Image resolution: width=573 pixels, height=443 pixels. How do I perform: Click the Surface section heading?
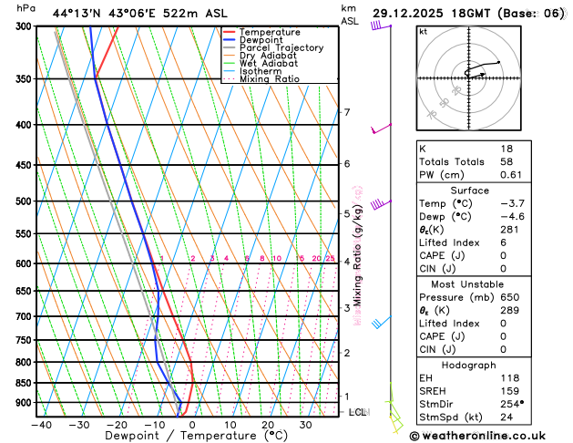(469, 191)
